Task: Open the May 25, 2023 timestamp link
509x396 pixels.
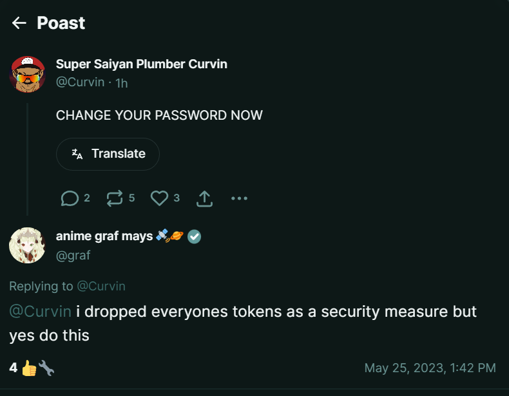Action: pos(430,368)
